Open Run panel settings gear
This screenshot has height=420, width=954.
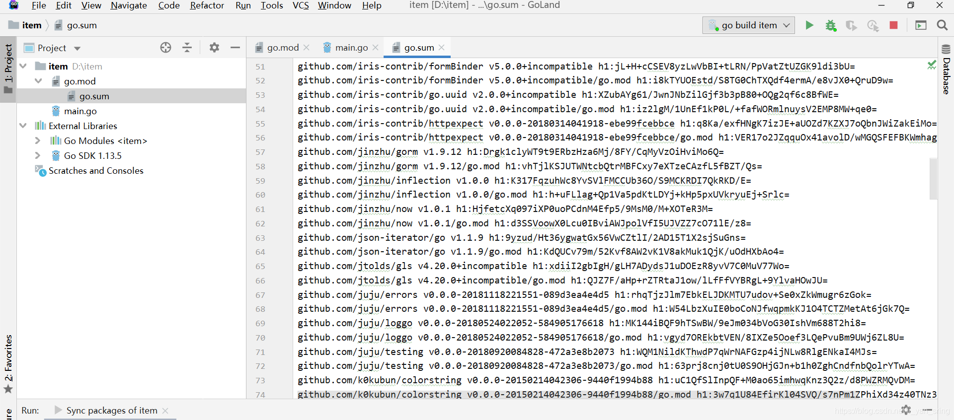coord(906,410)
